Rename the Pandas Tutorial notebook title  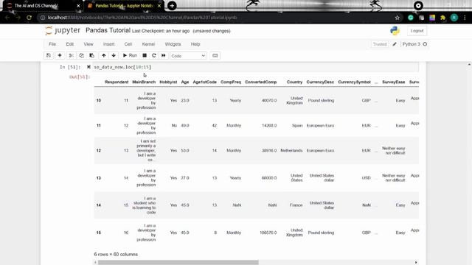(x=108, y=30)
